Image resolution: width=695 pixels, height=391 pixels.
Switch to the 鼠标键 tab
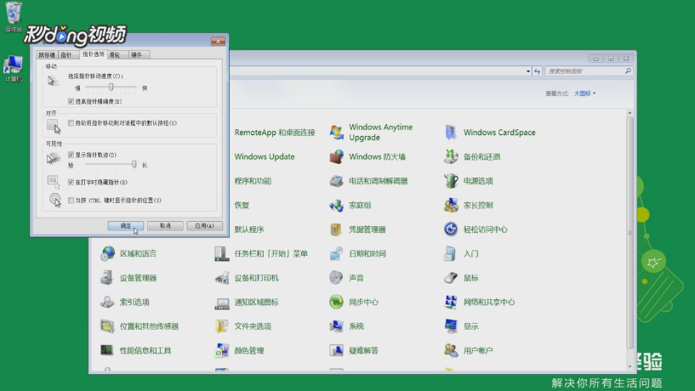pyautogui.click(x=47, y=55)
